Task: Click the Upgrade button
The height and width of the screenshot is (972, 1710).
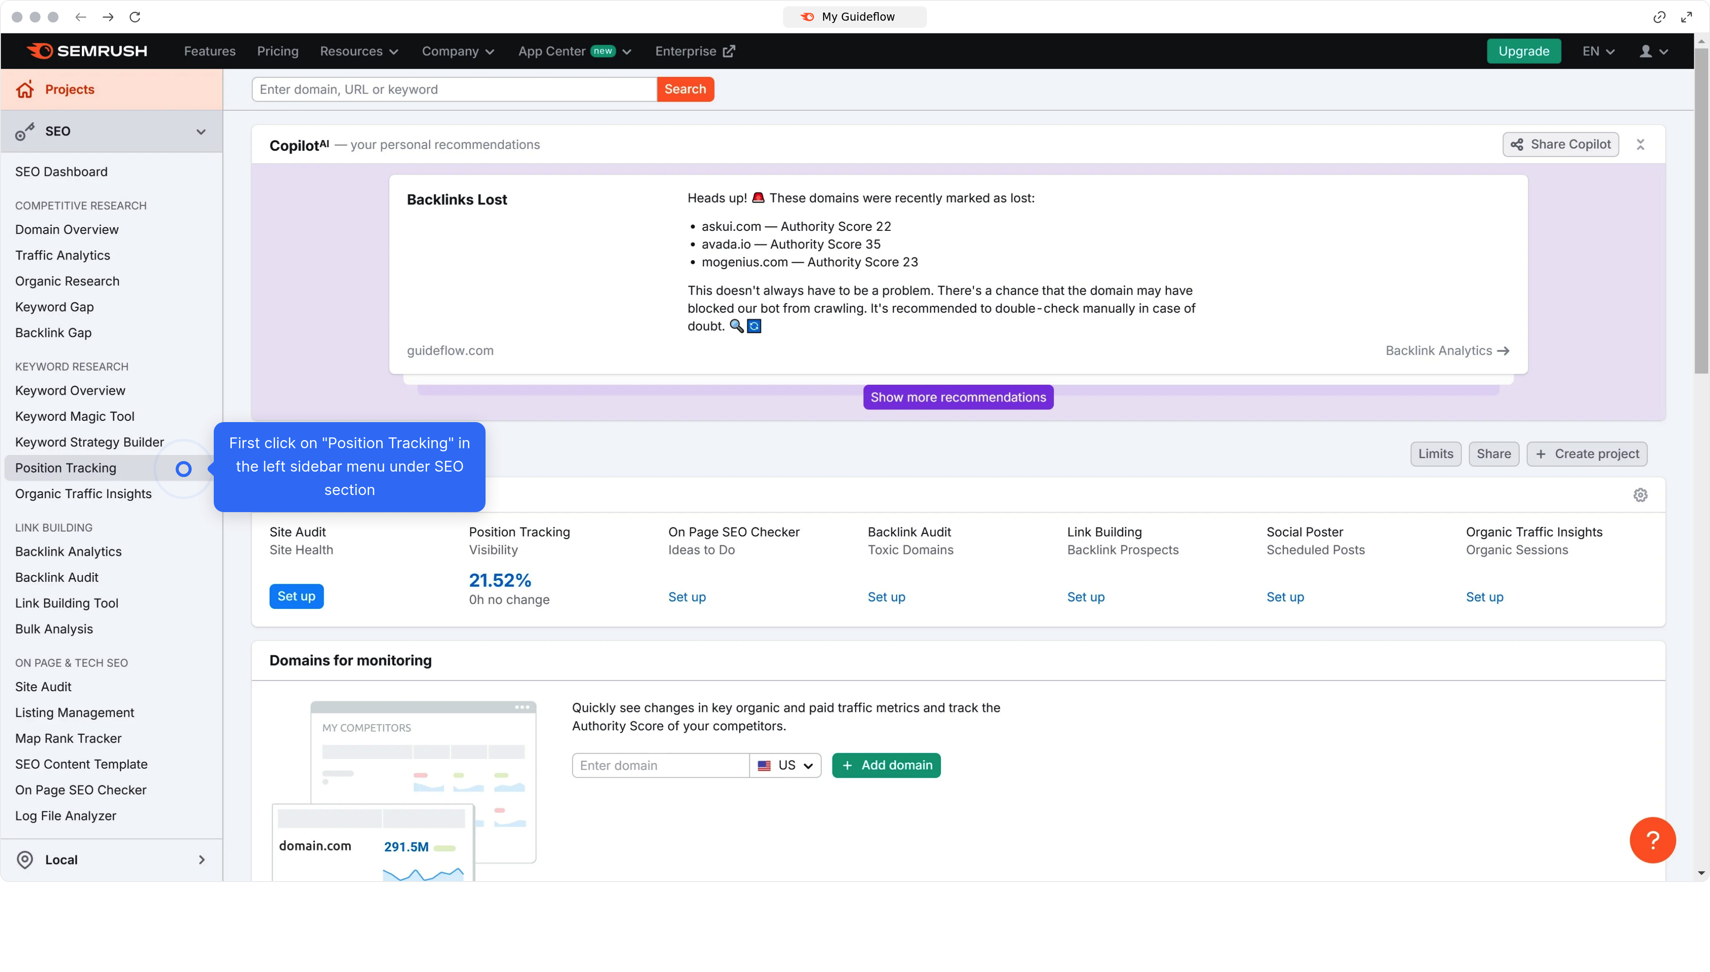Action: point(1524,51)
